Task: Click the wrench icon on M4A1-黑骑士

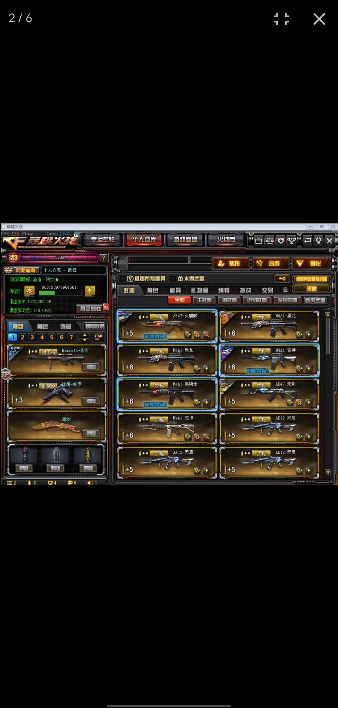Action: point(197,402)
